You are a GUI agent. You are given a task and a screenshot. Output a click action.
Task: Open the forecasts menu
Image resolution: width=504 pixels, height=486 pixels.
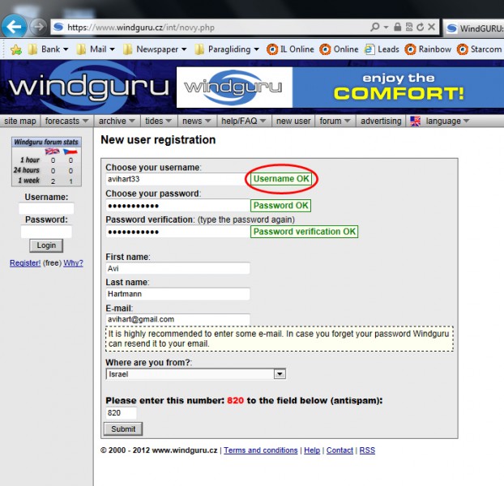point(67,122)
